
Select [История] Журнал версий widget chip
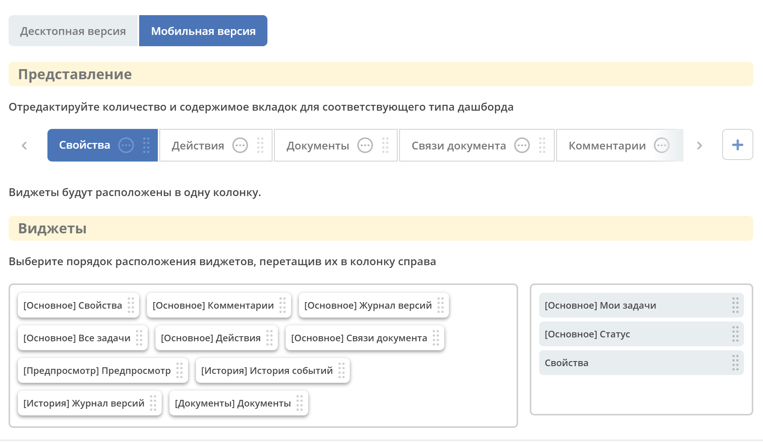pos(89,403)
